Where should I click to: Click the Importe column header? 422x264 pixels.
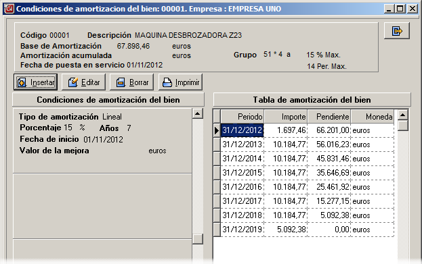pyautogui.click(x=286, y=117)
